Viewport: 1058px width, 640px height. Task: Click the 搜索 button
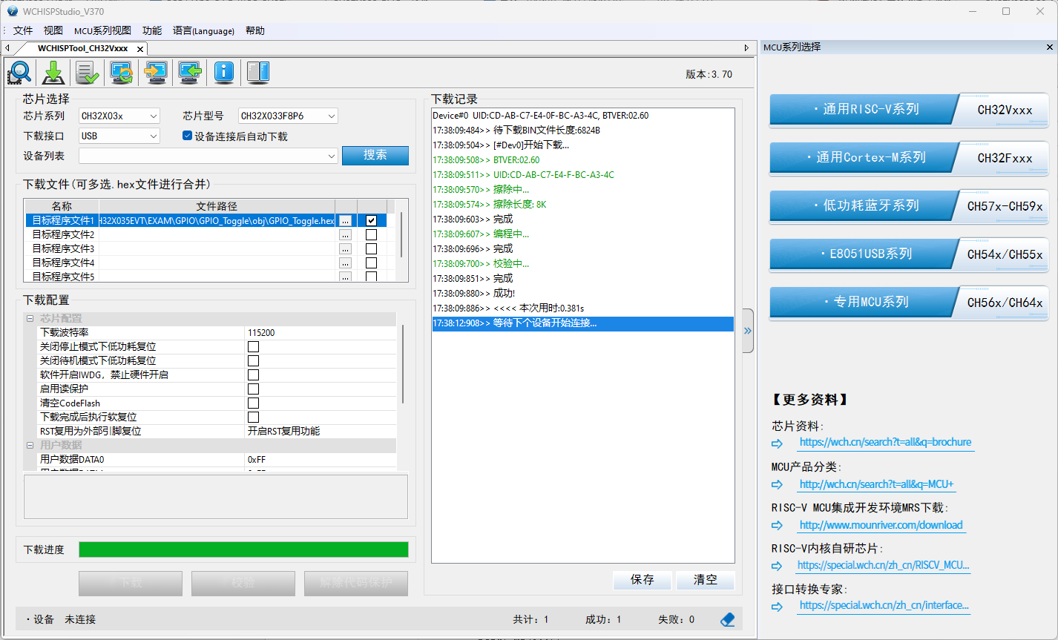pos(375,155)
